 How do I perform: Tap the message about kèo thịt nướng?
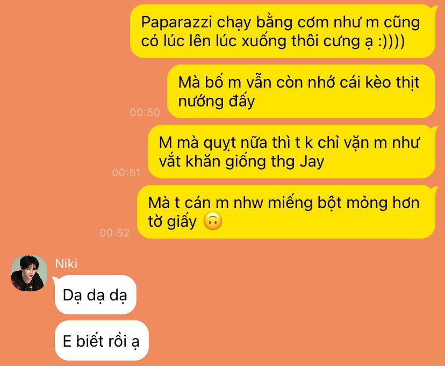[301, 91]
